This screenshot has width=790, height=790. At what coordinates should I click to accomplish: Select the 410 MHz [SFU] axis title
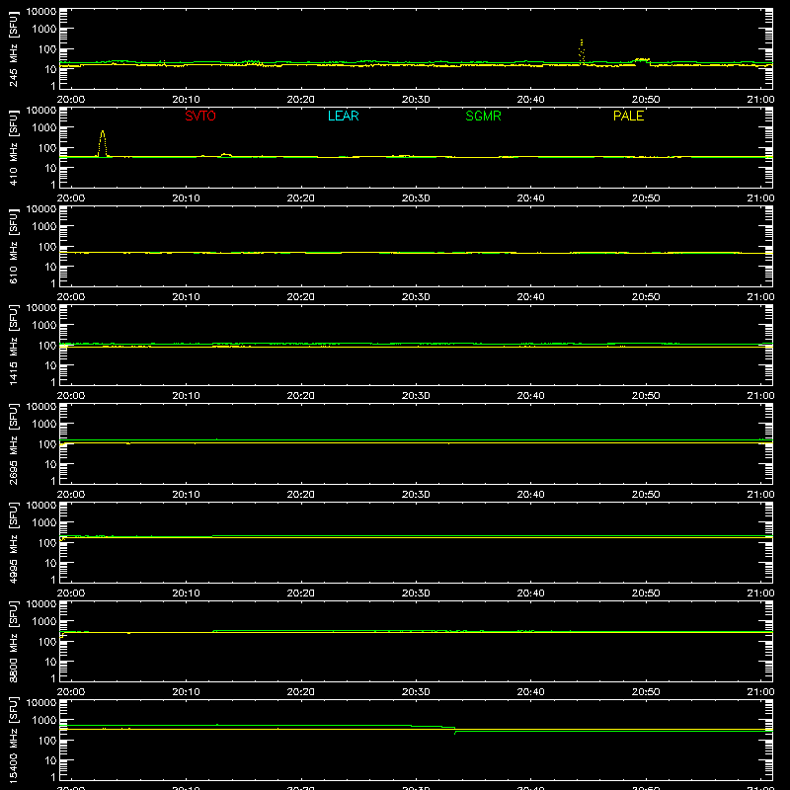[14, 147]
